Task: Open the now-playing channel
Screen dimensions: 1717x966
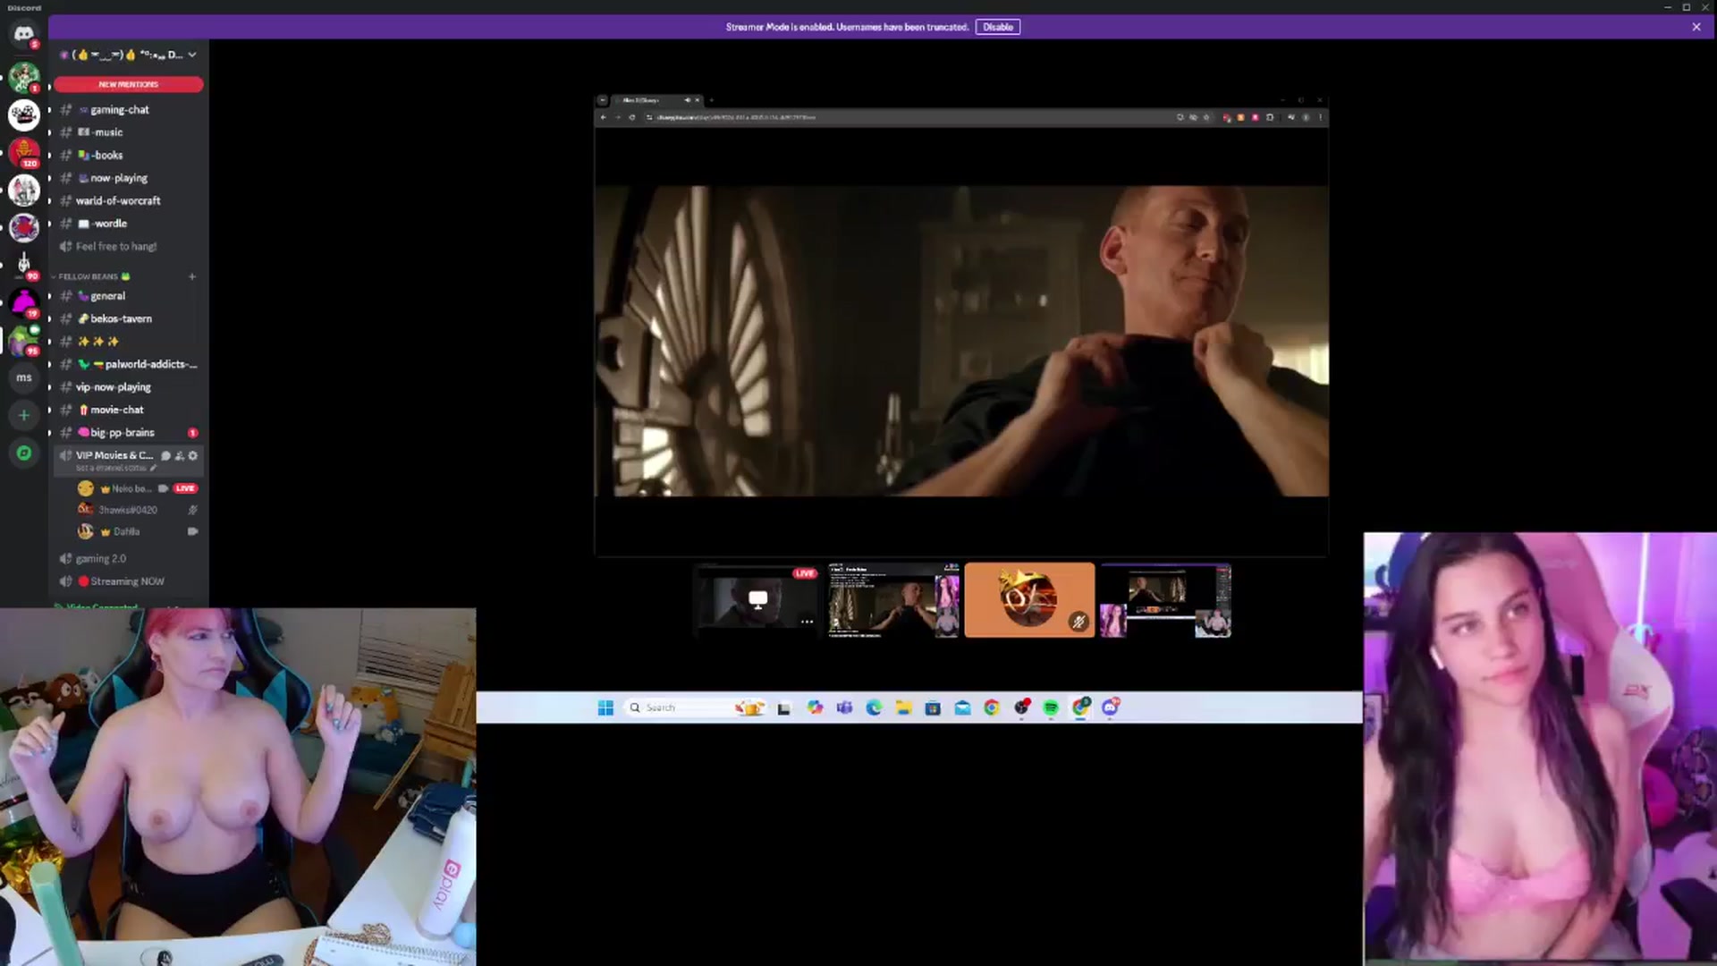Action: [x=129, y=178]
